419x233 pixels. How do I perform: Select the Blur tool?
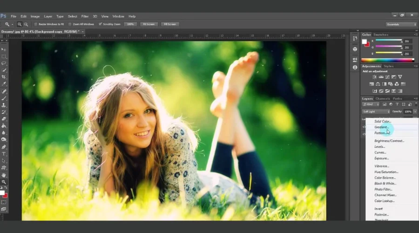[4, 133]
